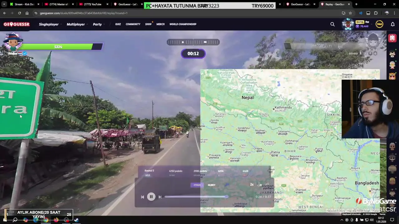Go to the browser Home page
The height and width of the screenshot is (224, 399).
point(27,13)
